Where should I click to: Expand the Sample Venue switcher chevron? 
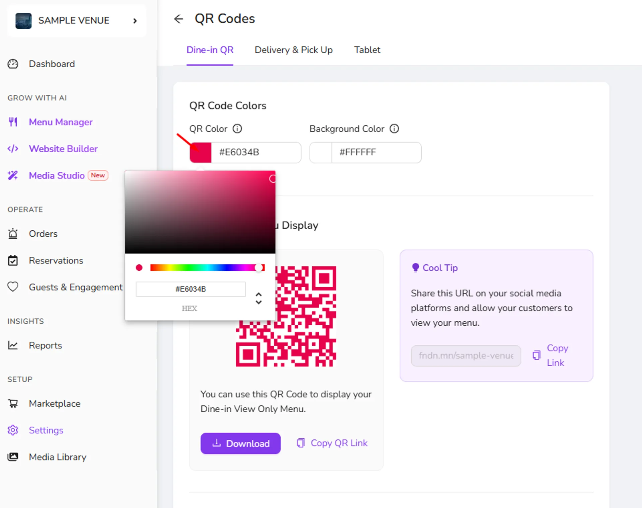pos(135,21)
